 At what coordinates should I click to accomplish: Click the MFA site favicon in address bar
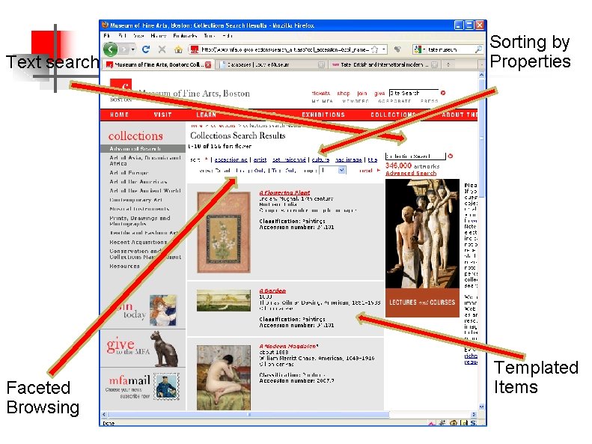(x=194, y=49)
